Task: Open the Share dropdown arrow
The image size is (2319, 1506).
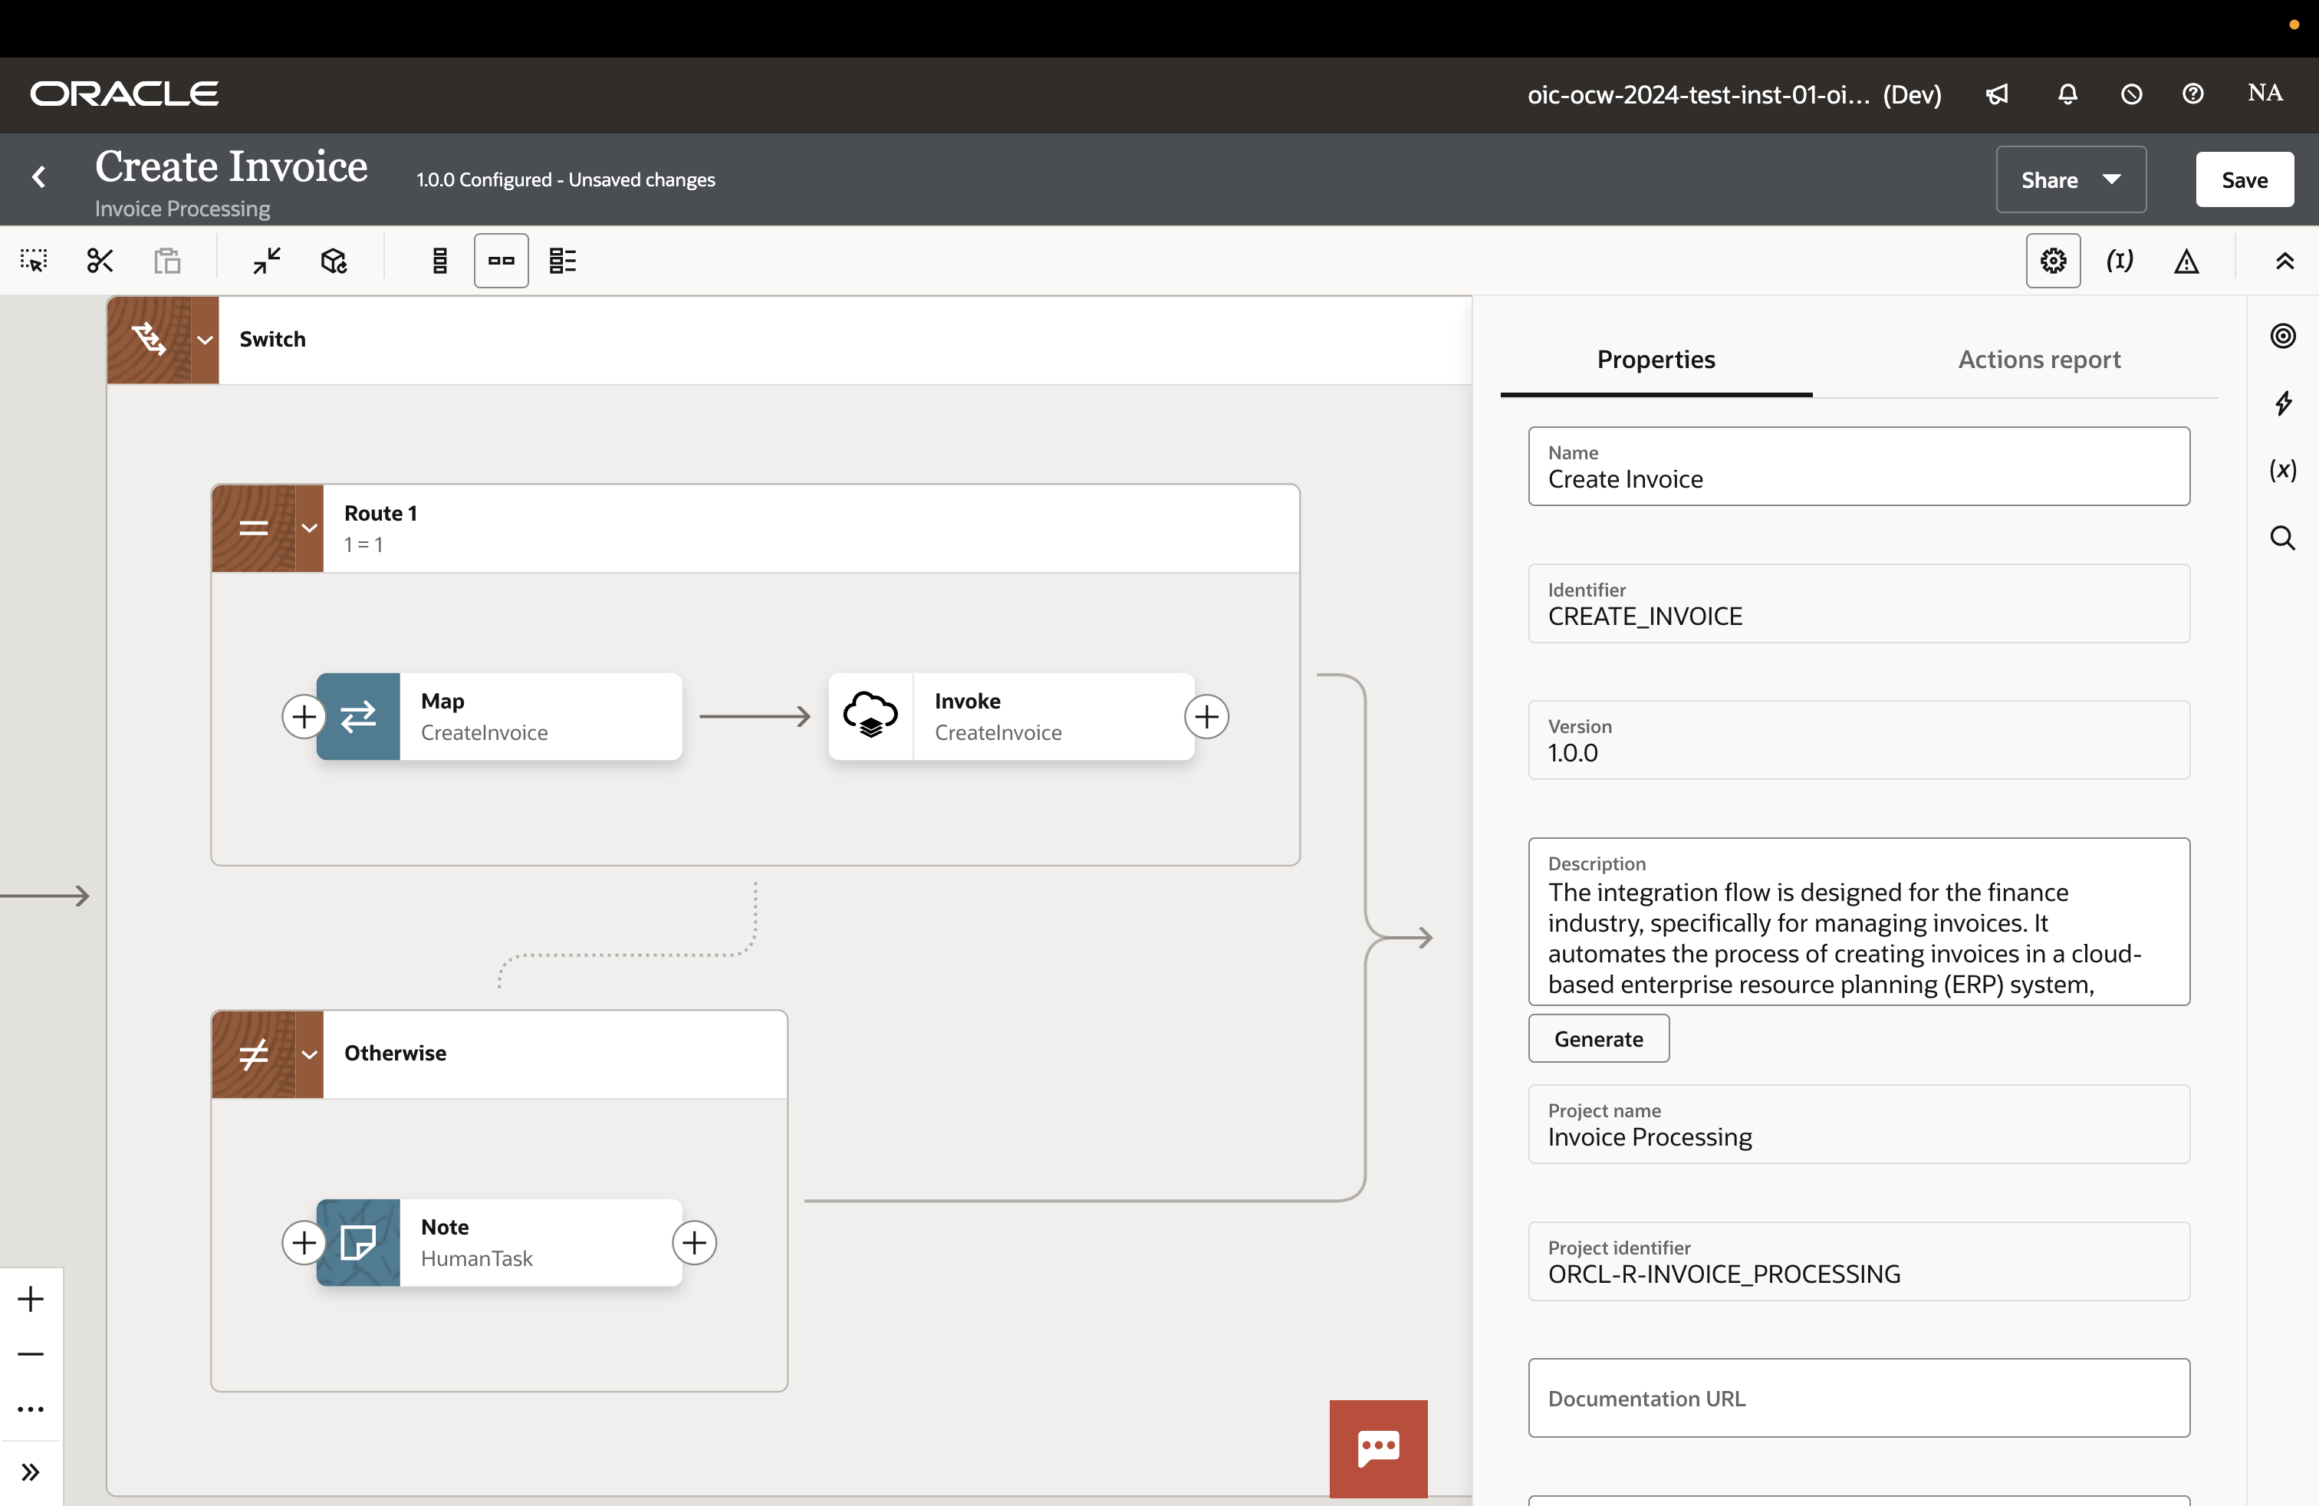Action: coord(2111,179)
